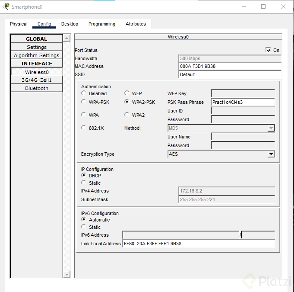Image resolution: width=294 pixels, height=292 pixels.
Task: Go to the Programming tab
Action: pos(102,24)
